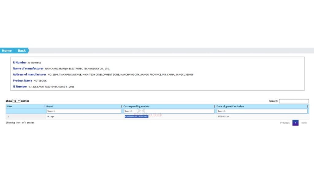Click the M Logo brand cell

tap(51, 117)
